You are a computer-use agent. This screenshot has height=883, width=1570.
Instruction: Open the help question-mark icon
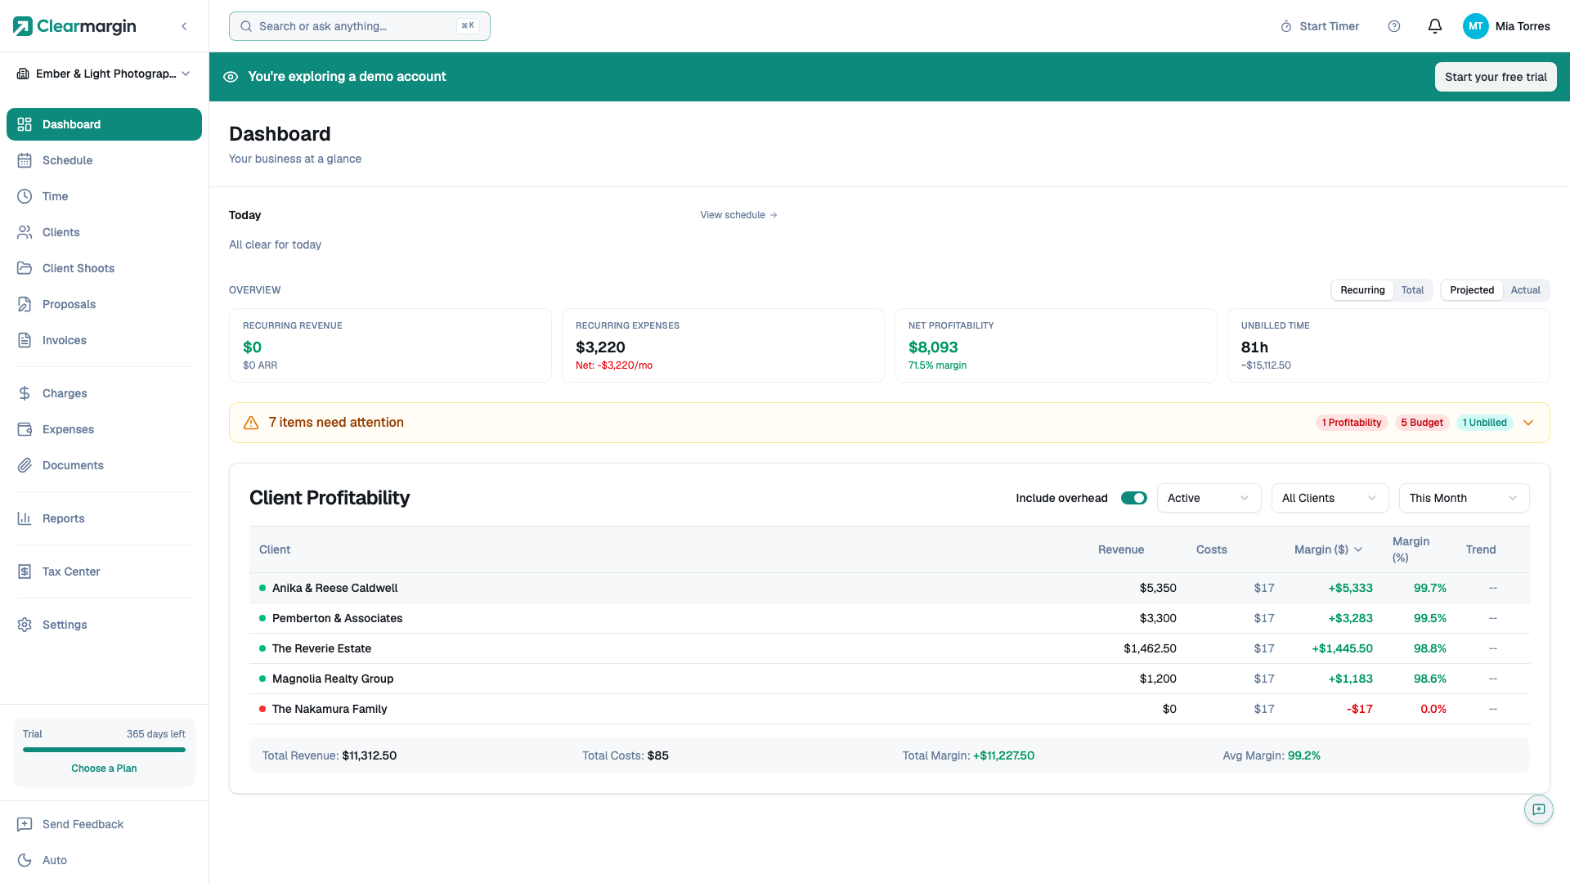(x=1394, y=26)
